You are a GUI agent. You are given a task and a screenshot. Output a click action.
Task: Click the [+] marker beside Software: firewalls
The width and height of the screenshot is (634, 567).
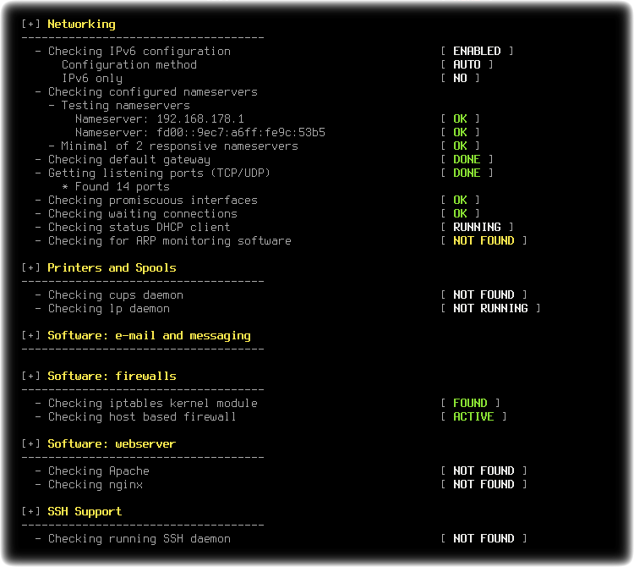30,376
